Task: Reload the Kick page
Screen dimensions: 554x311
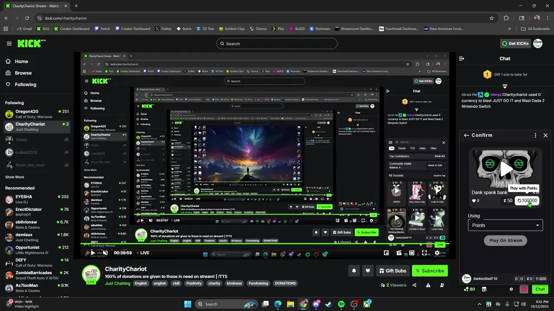Action: click(27, 18)
